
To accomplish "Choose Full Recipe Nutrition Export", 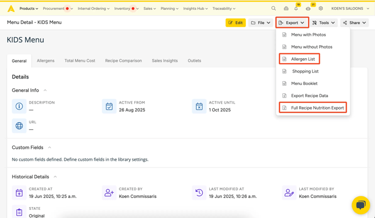I will point(317,108).
